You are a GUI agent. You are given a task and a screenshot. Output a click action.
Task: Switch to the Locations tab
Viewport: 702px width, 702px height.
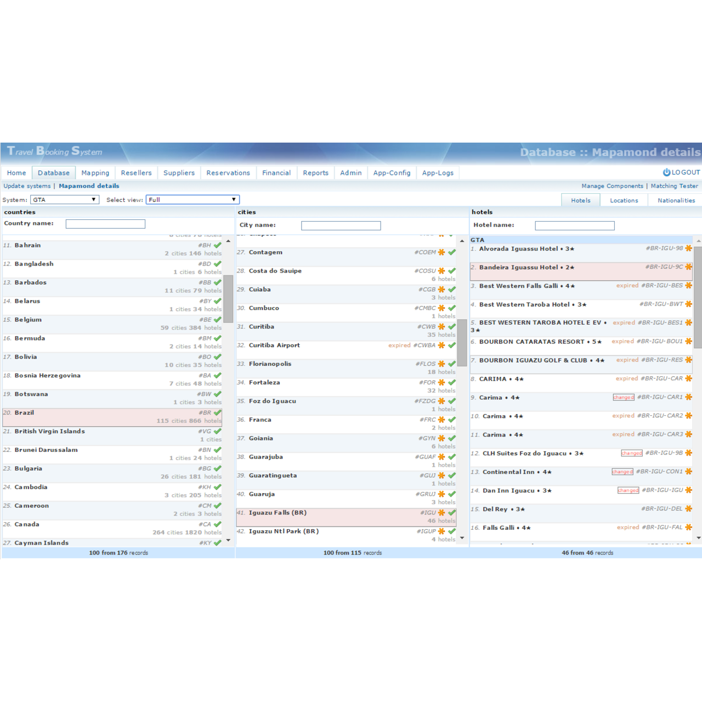pos(624,201)
